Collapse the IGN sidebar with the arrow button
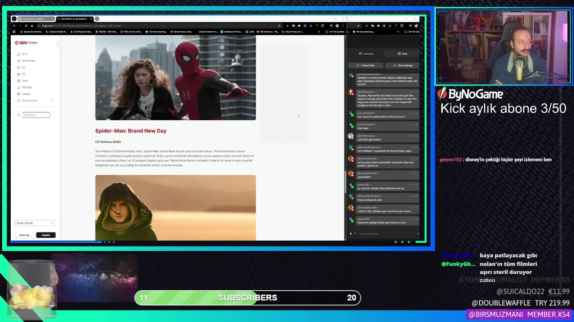The height and width of the screenshot is (322, 574). pyautogui.click(x=59, y=43)
